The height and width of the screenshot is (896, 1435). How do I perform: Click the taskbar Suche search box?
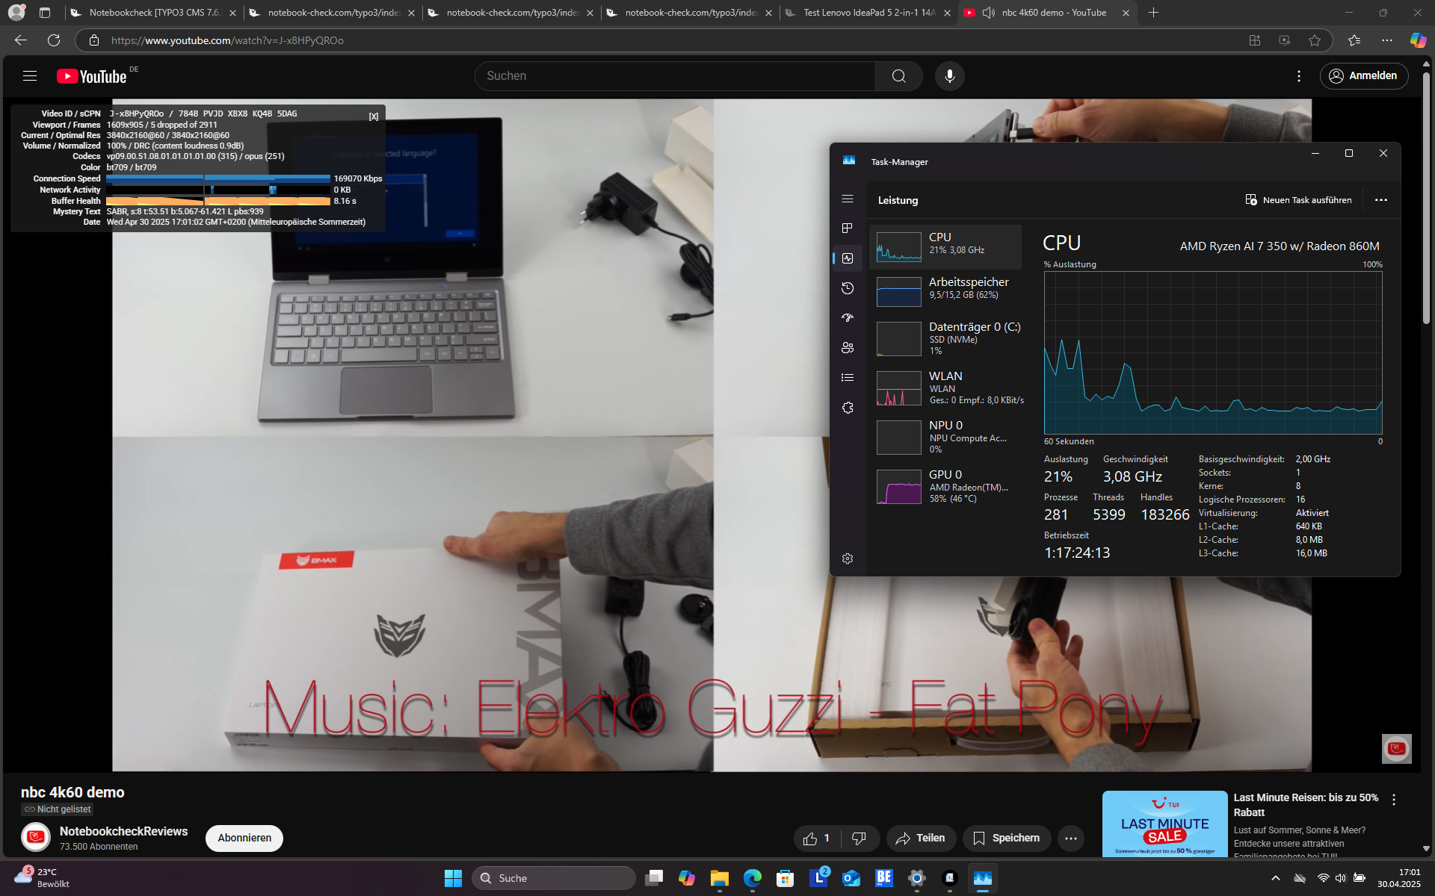tap(554, 878)
